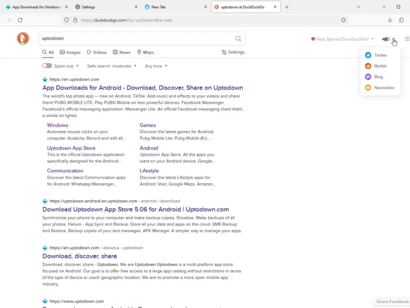Open the hamburger menu at top right
The height and width of the screenshot is (308, 410).
[x=407, y=39]
